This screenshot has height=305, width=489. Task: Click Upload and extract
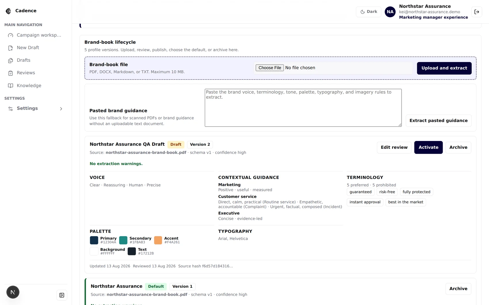point(444,68)
